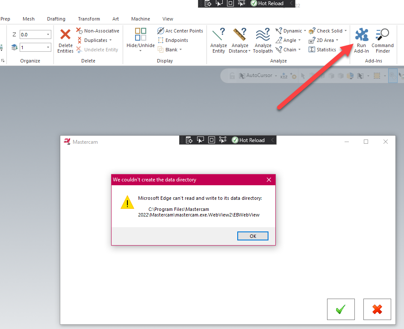404x329 pixels.
Task: Open the Analyze Toolpath tool
Action: (x=262, y=40)
